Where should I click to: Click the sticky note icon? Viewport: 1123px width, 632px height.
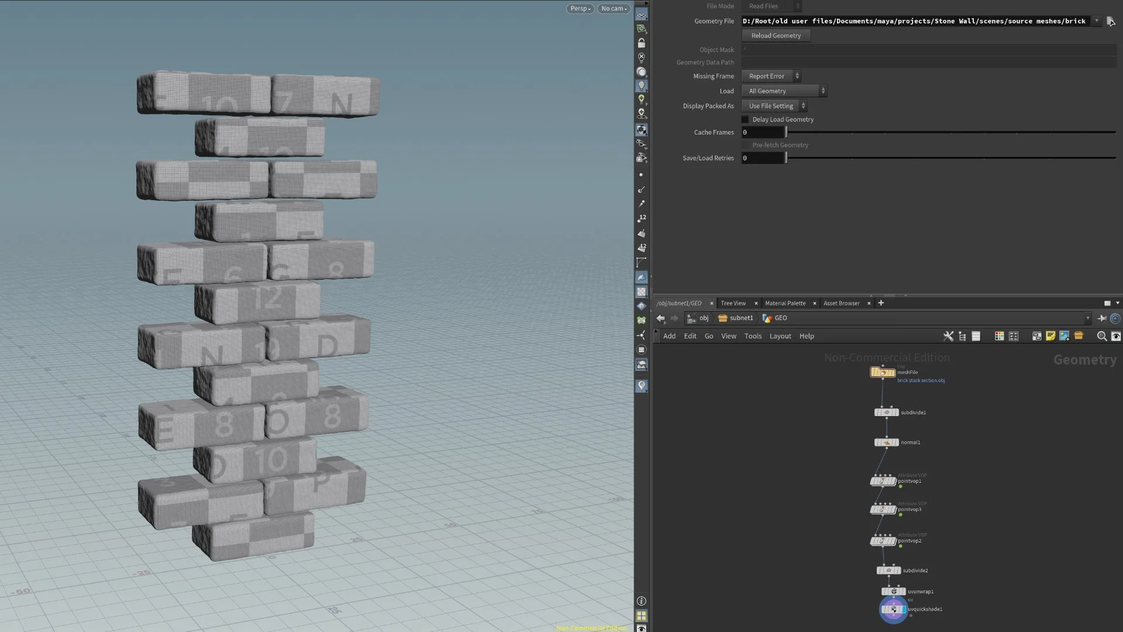coord(1050,336)
